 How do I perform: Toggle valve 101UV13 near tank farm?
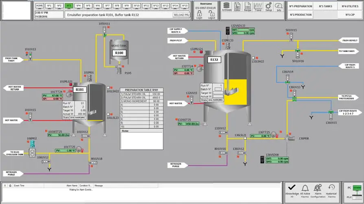30,56
